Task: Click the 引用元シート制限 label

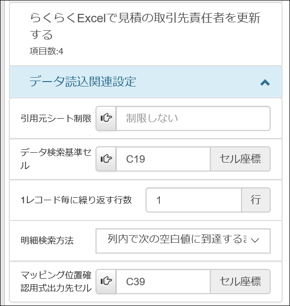Action: 56,118
